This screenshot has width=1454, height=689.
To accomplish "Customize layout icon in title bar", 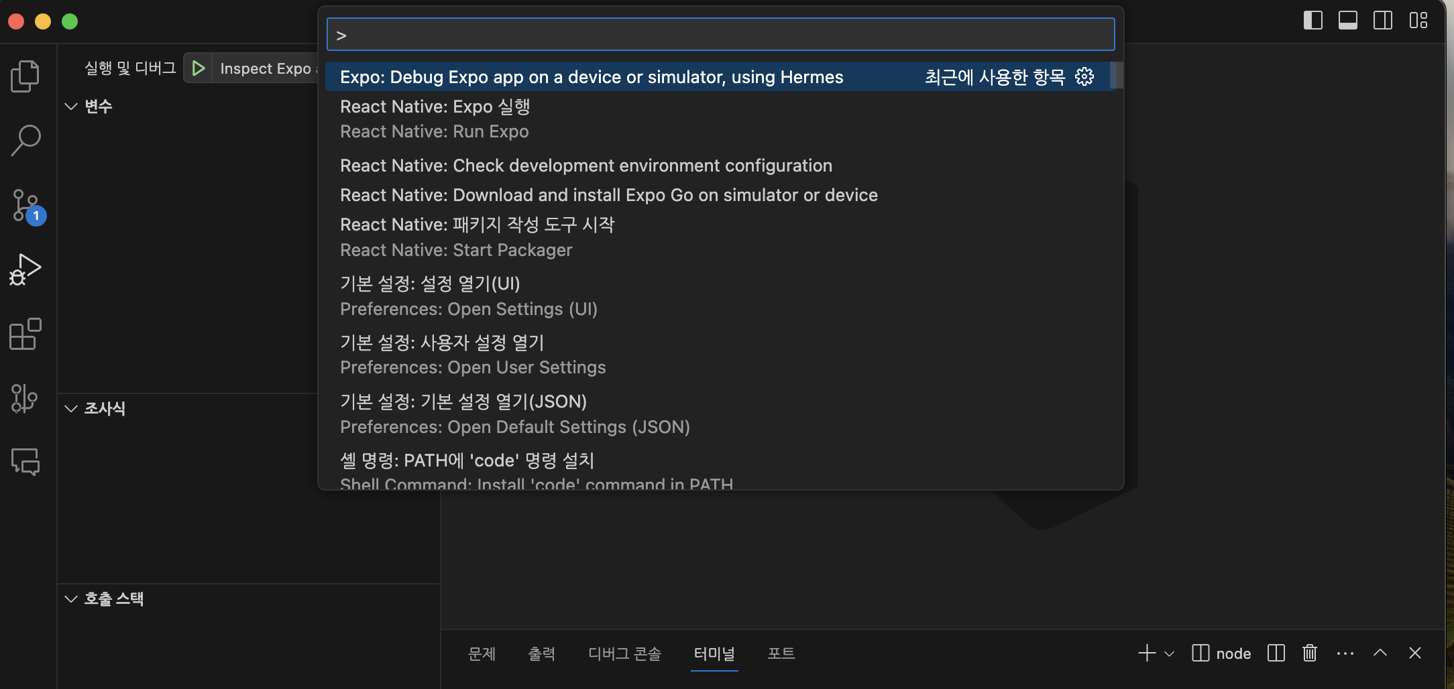I will click(1418, 21).
